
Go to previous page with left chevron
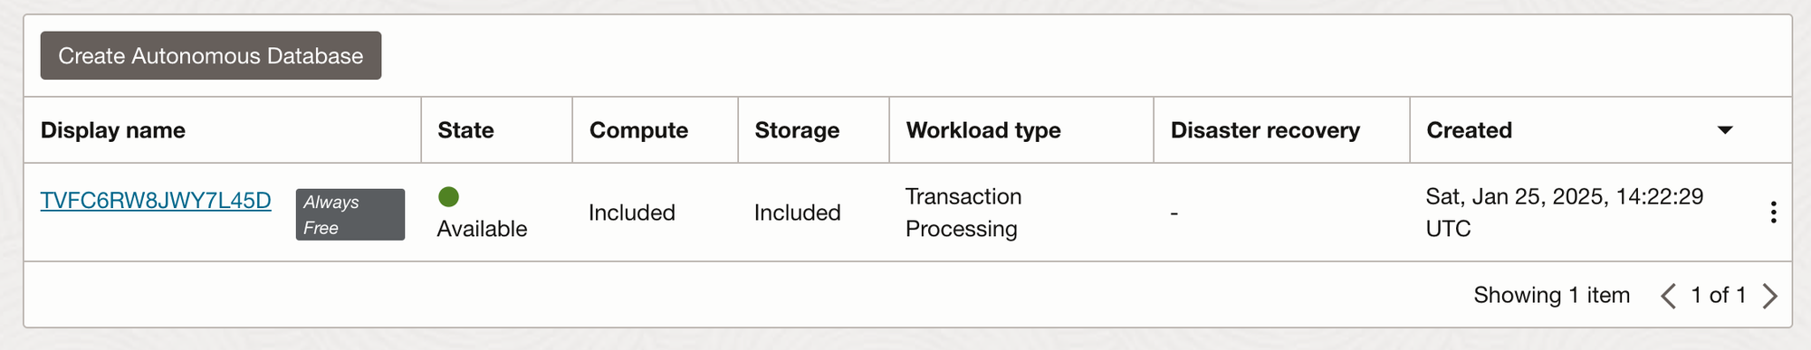point(1668,296)
